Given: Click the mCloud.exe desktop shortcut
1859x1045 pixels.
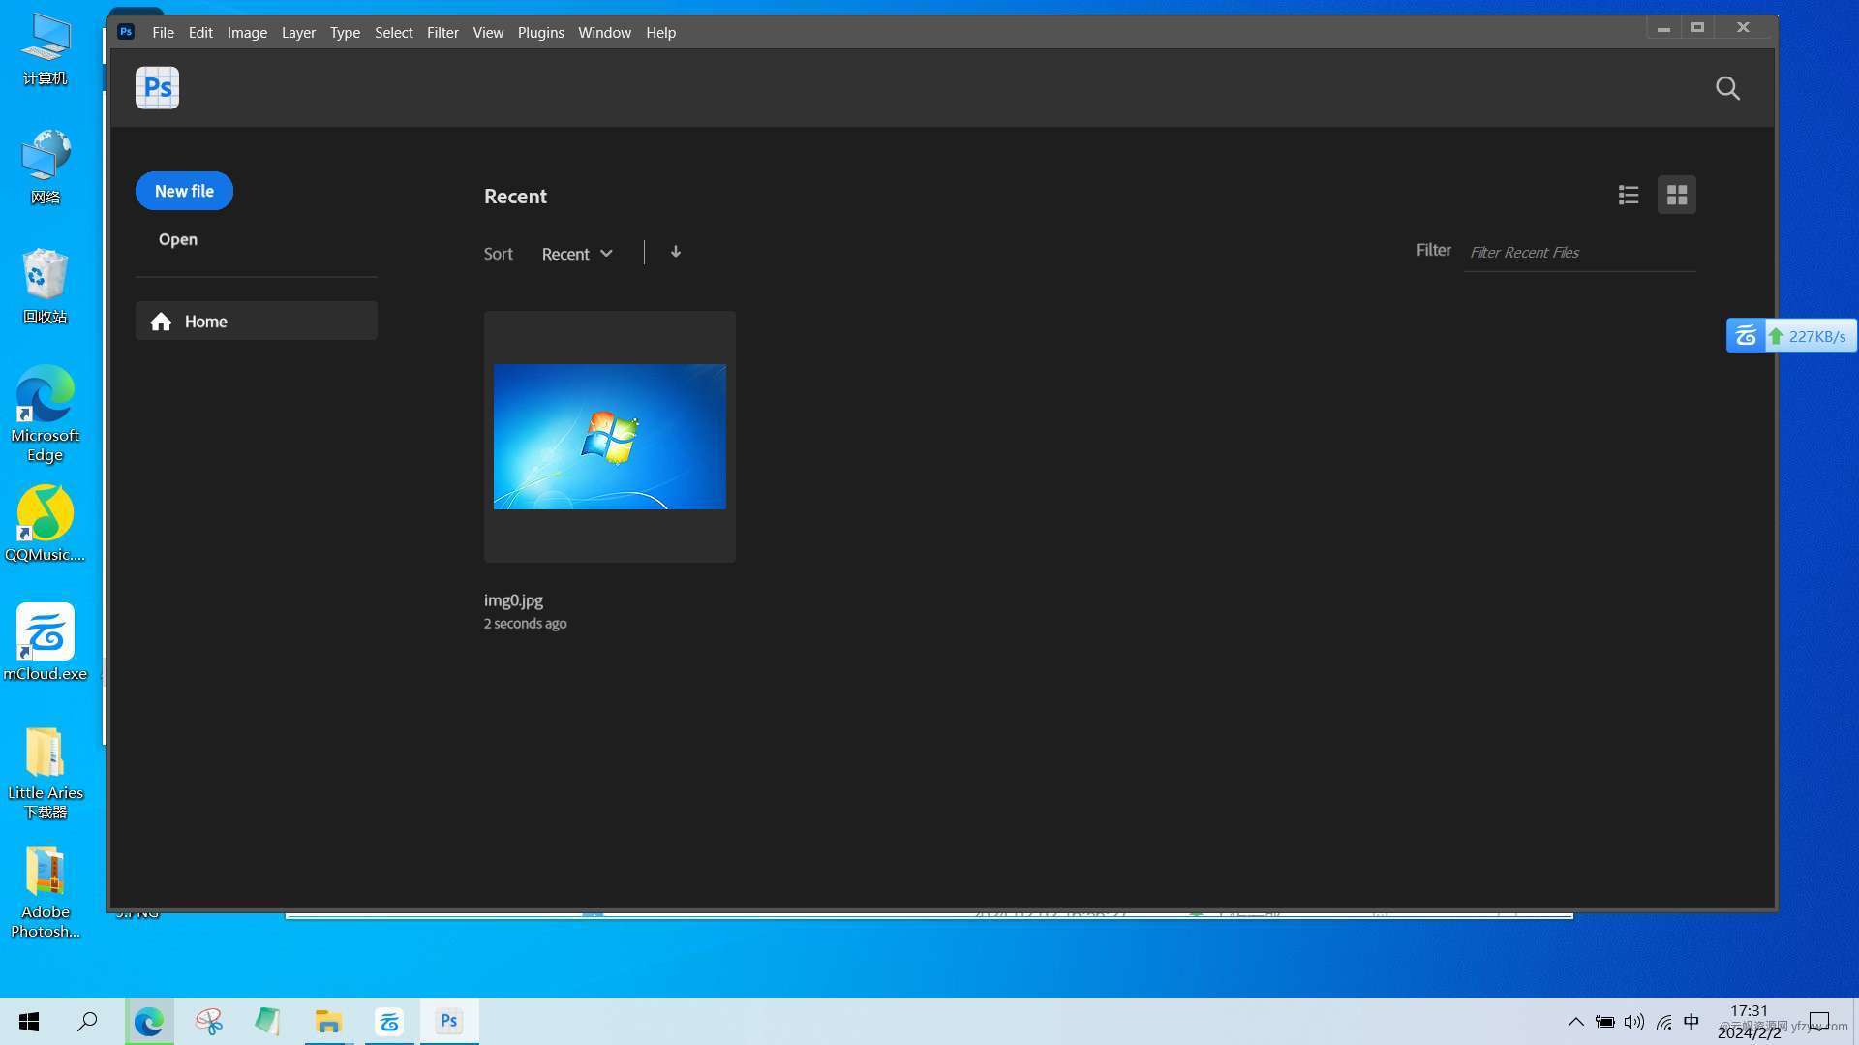Looking at the screenshot, I should click(x=46, y=634).
